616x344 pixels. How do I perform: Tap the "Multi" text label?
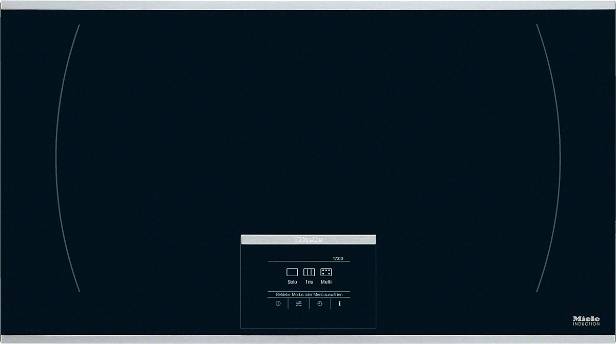tap(326, 282)
